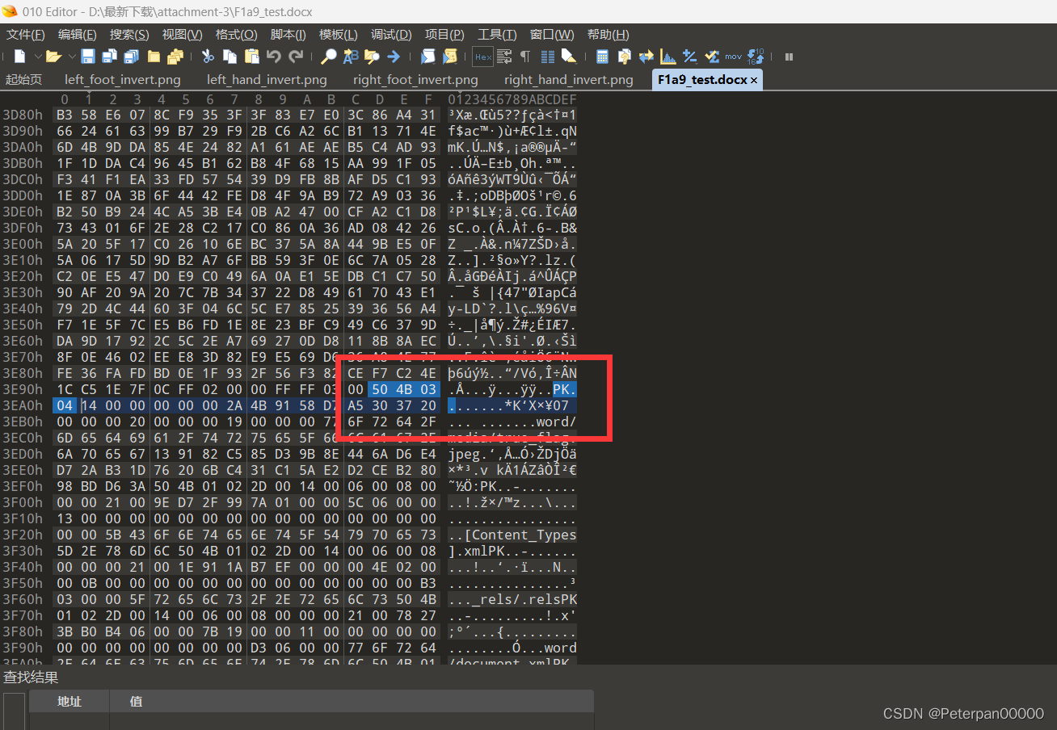The height and width of the screenshot is (730, 1057).
Task: Click the base 10/16 conversion icon
Action: pos(754,57)
